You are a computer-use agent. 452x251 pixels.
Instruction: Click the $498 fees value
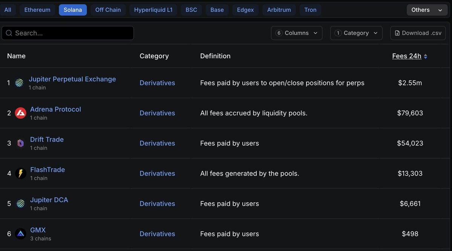(x=410, y=234)
